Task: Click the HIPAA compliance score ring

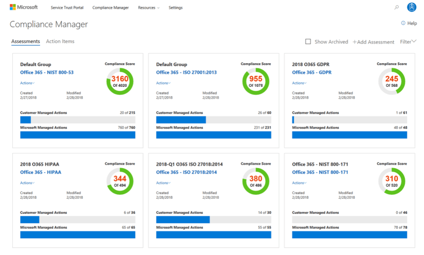Action: click(x=119, y=181)
